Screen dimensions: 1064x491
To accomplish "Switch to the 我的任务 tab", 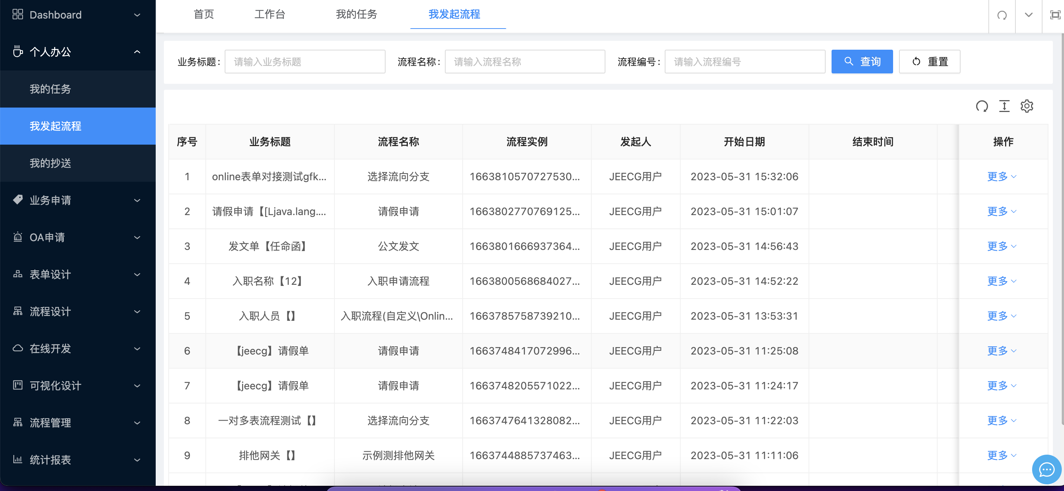I will (356, 14).
